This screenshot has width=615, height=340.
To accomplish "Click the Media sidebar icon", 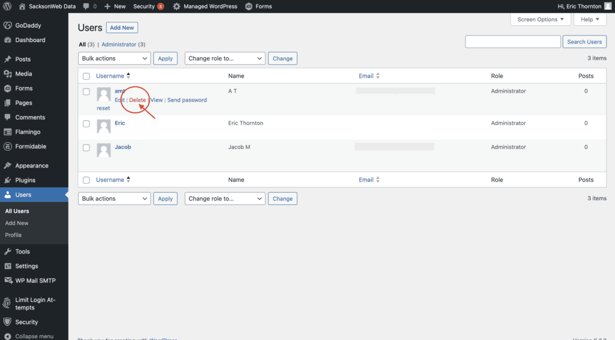I will coord(7,74).
